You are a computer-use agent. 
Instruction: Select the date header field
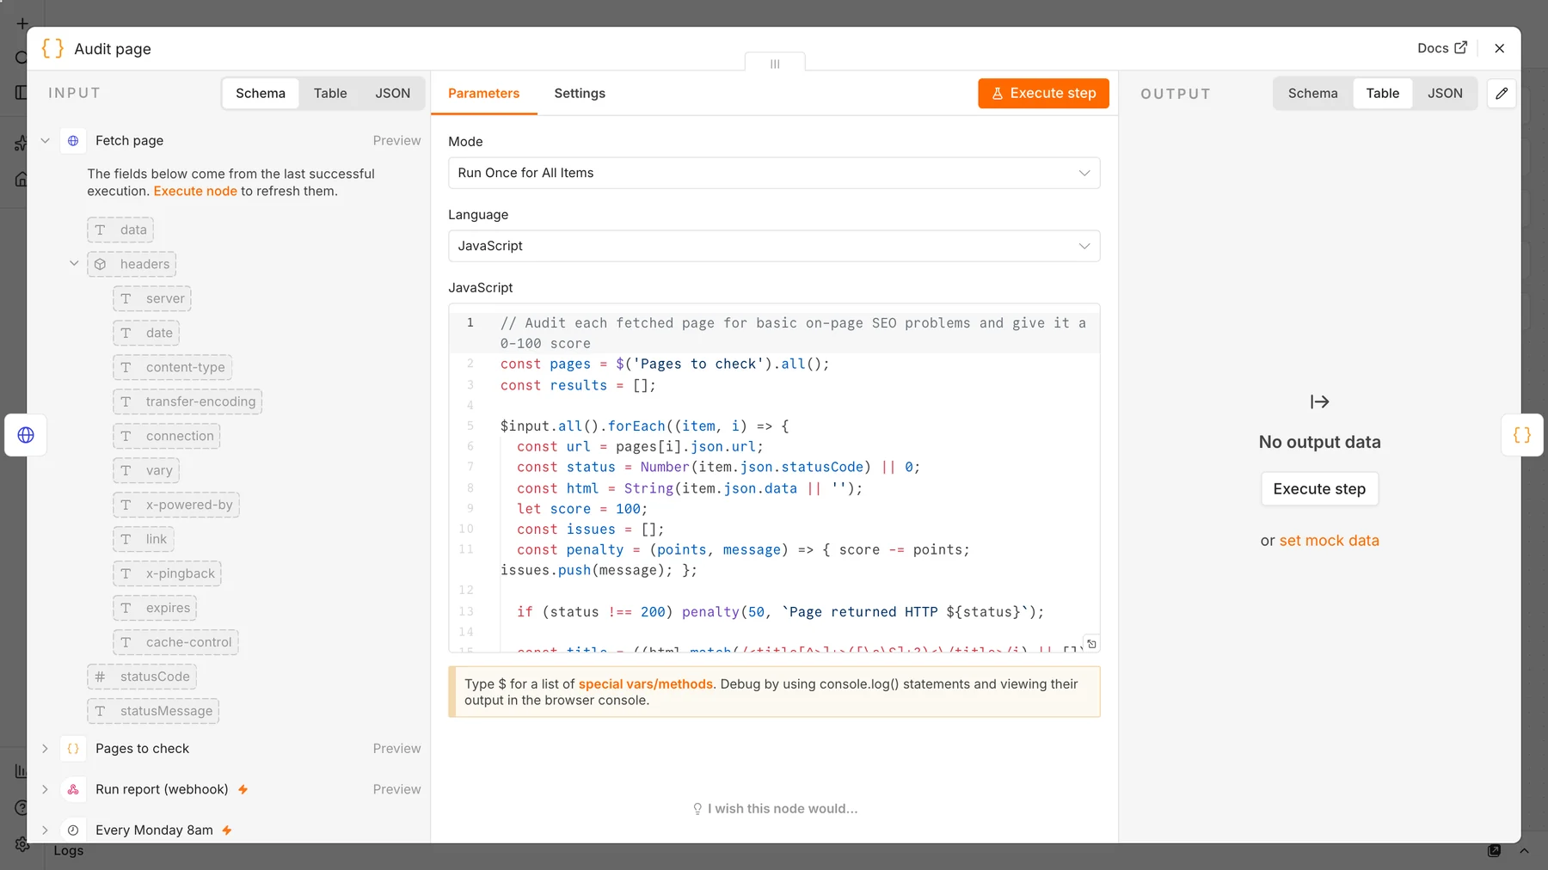point(146,333)
